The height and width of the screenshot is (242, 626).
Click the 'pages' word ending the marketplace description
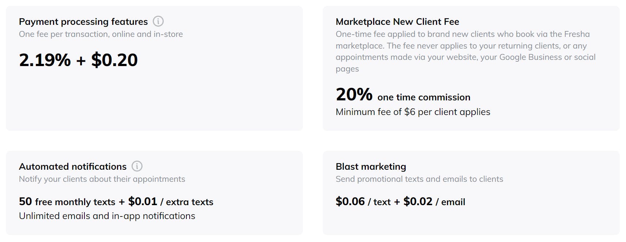[x=347, y=69]
